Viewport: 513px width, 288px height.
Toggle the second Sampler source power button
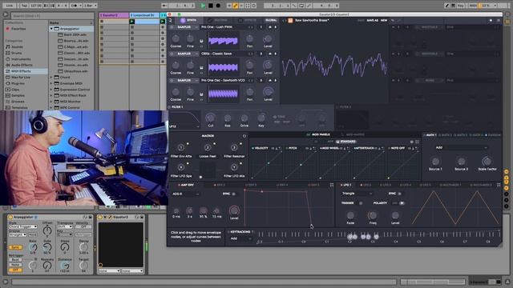[x=172, y=54]
